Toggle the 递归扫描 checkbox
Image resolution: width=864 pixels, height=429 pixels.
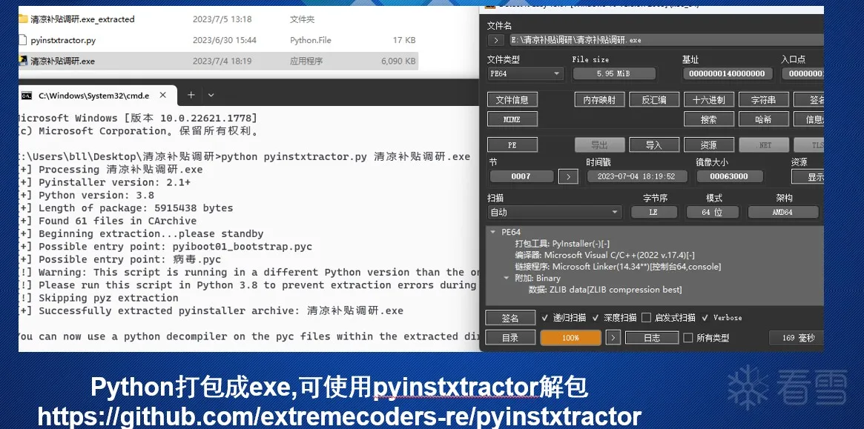coord(545,318)
